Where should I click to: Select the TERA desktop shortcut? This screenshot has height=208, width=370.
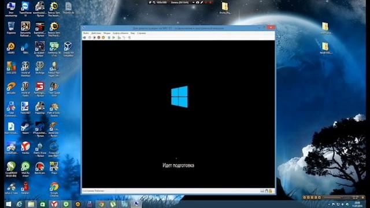point(25,48)
